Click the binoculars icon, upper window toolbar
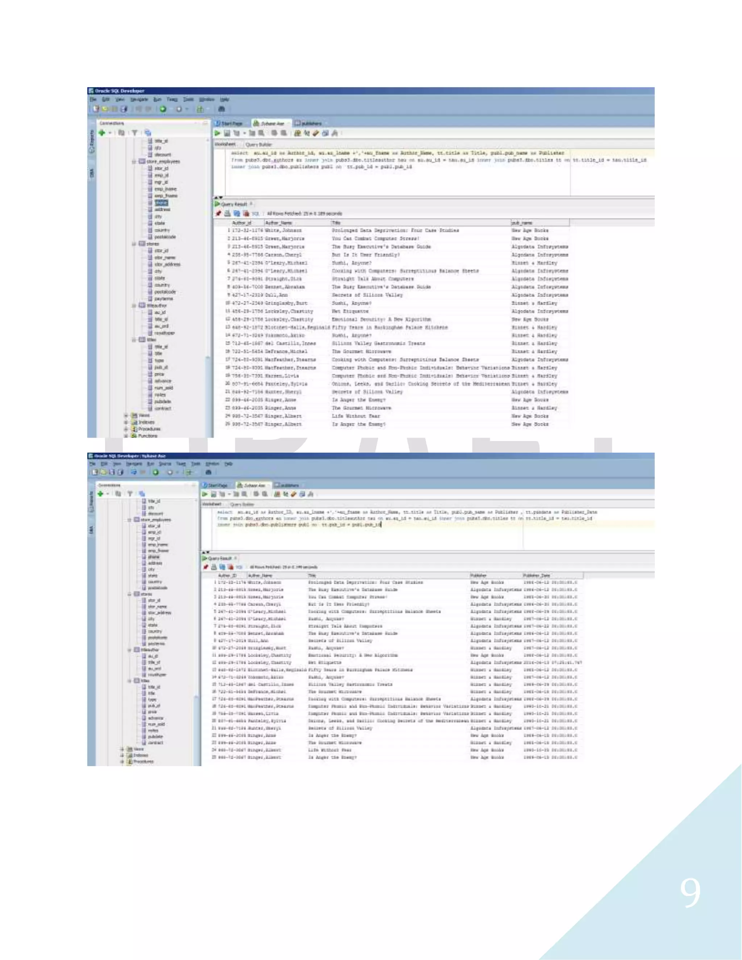 pos(221,109)
